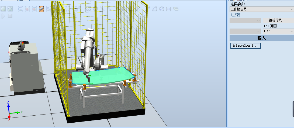Stop simulation with the square Stop button
294x128 pixels.
pos(10,16)
